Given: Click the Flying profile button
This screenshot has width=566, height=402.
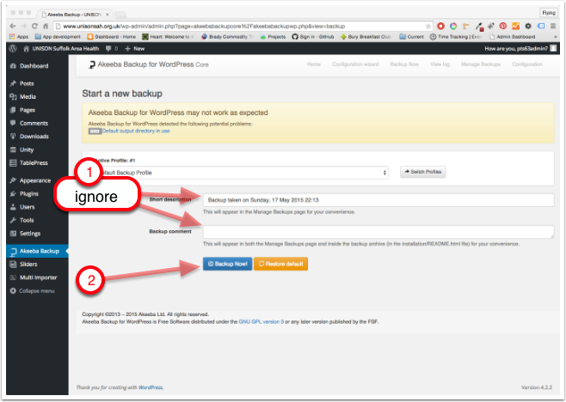Looking at the screenshot, I should tap(549, 13).
